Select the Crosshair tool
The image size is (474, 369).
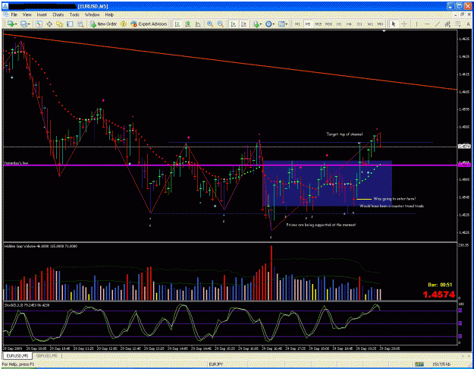point(404,24)
